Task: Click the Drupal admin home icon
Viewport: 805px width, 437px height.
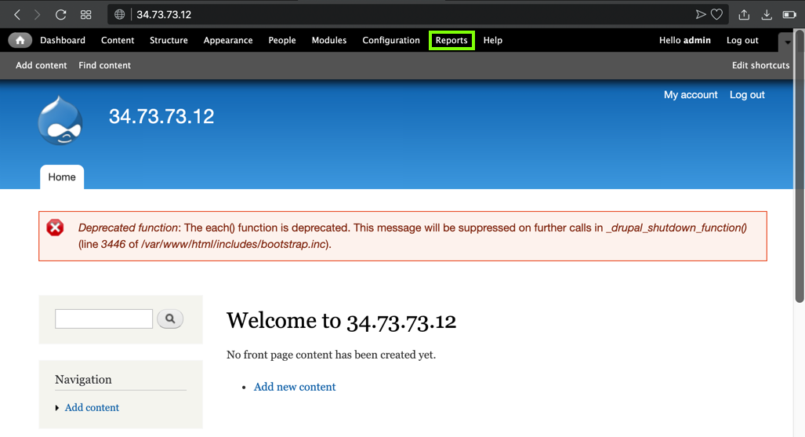Action: [20, 40]
